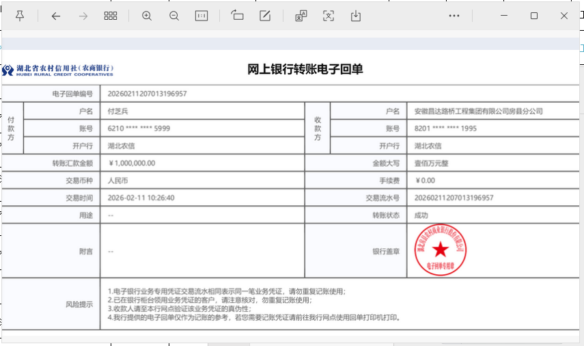Click the 网上银行转账电子回单 title
Image resolution: width=584 pixels, height=346 pixels.
[x=305, y=70]
